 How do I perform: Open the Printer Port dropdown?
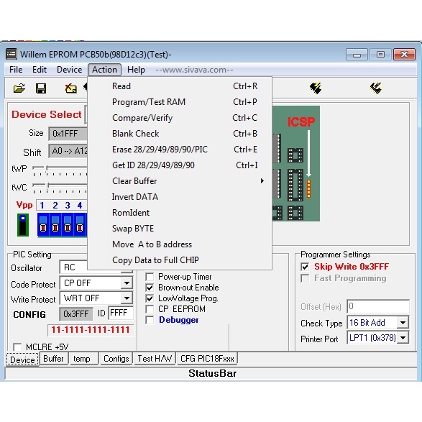tap(403, 337)
